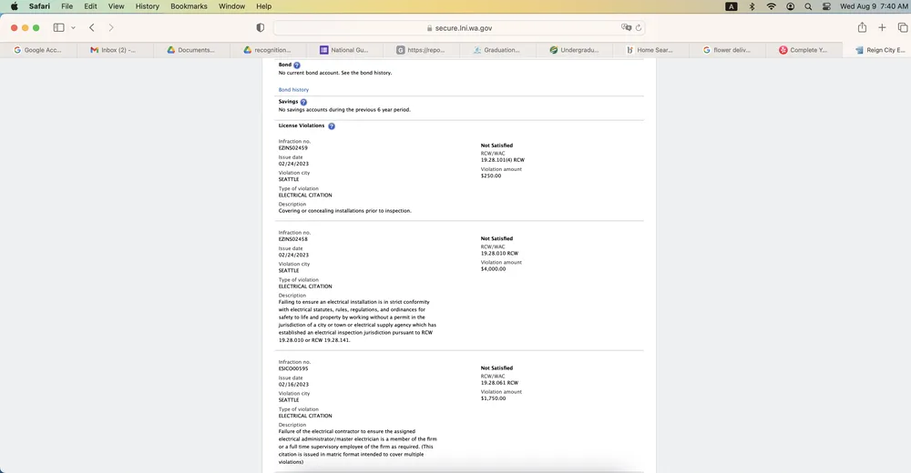
Task: Toggle the Safari sidebar button
Action: [x=58, y=28]
